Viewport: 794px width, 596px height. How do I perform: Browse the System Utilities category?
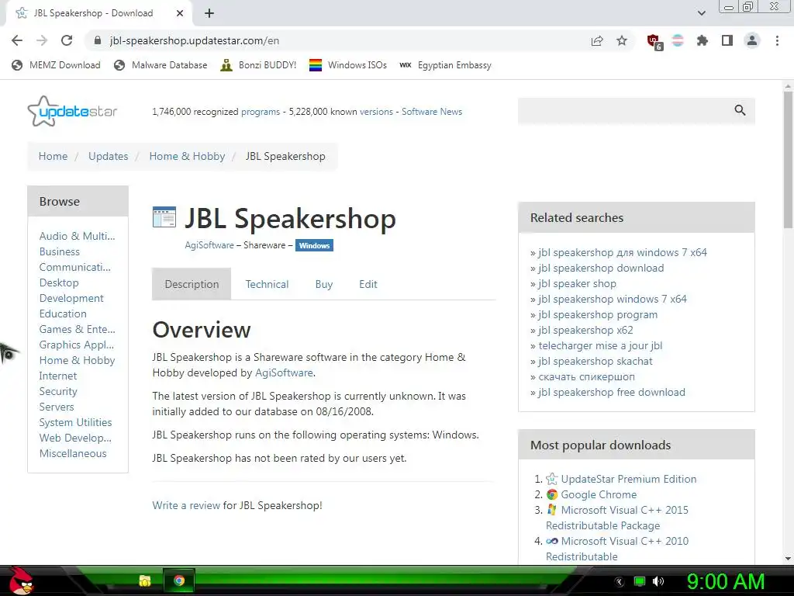point(75,422)
